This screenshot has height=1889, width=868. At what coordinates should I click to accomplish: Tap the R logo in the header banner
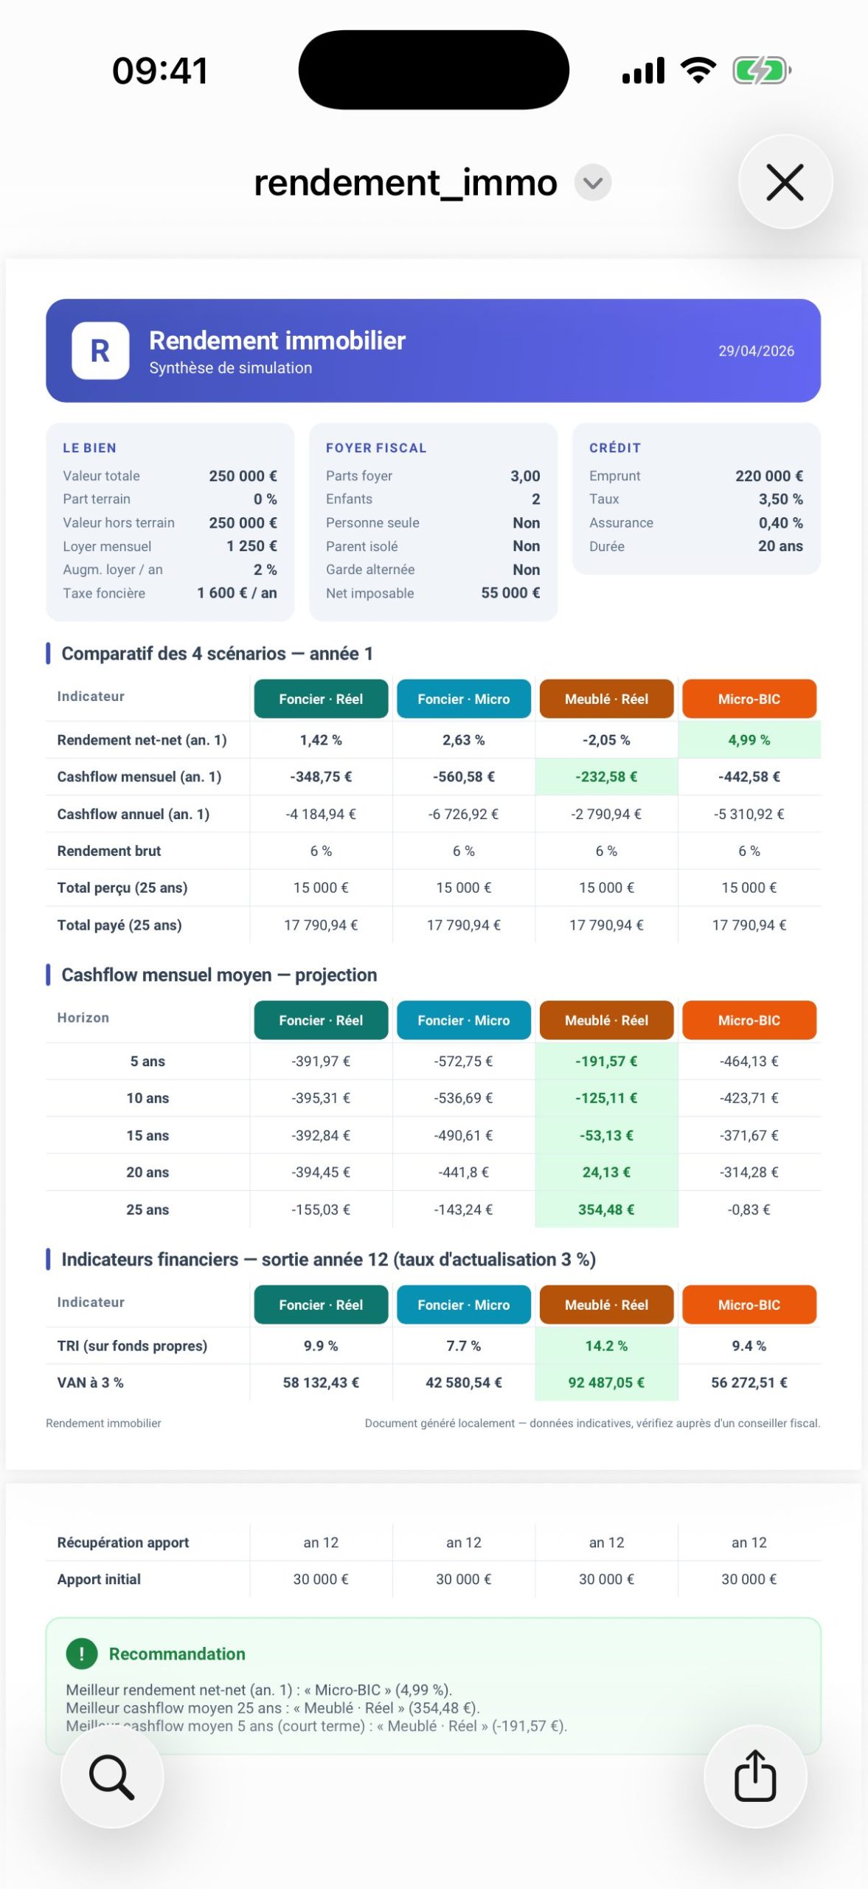pyautogui.click(x=100, y=350)
